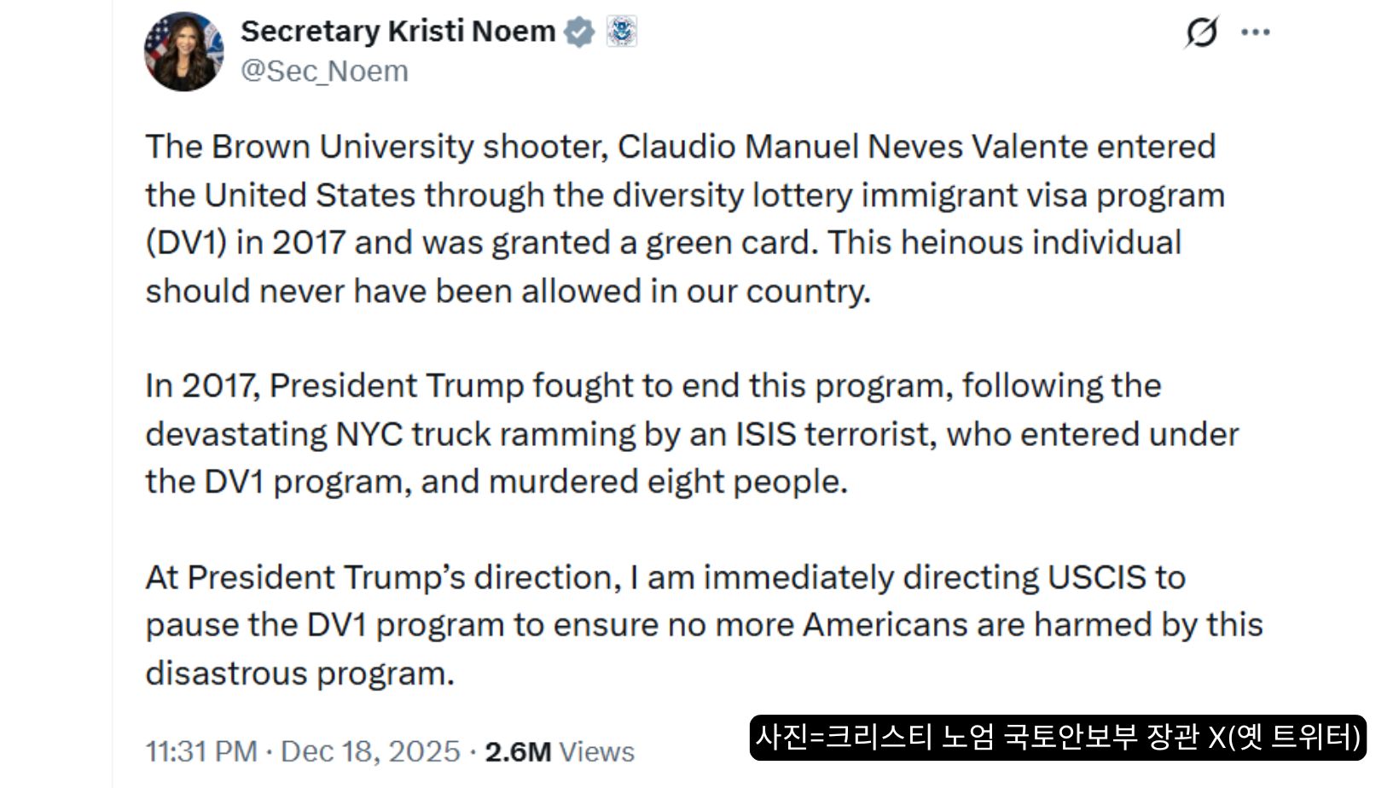The height and width of the screenshot is (788, 1399).
Task: Open the @Sec_Noem handle link
Action: (324, 72)
